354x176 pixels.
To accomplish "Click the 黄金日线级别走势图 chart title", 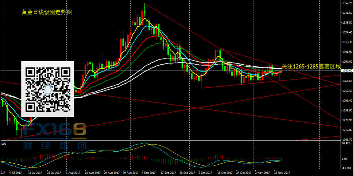I will pos(47,12).
